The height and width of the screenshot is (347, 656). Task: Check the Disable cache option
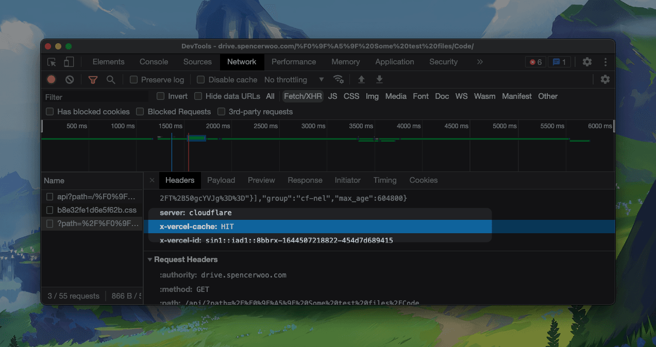pos(201,80)
